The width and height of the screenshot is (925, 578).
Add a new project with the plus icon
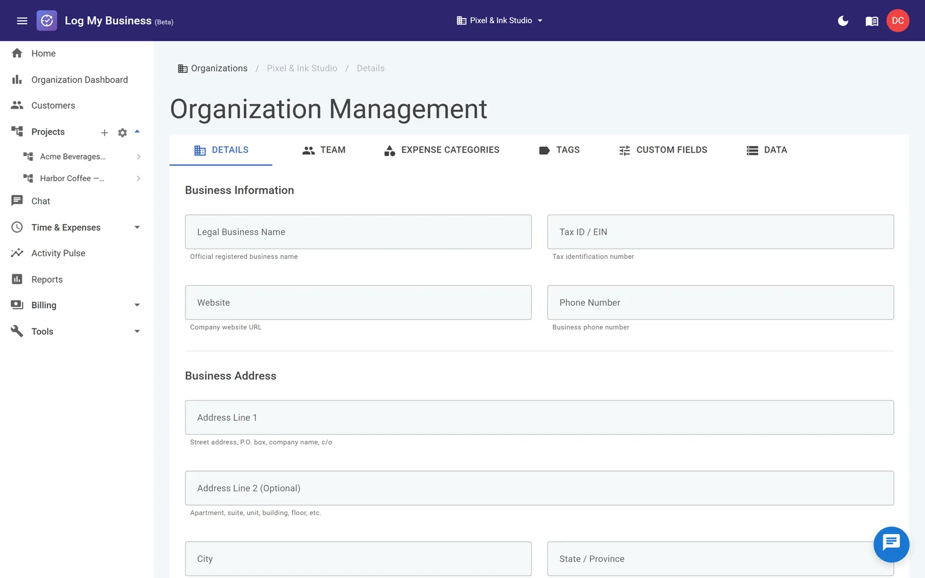pyautogui.click(x=105, y=132)
